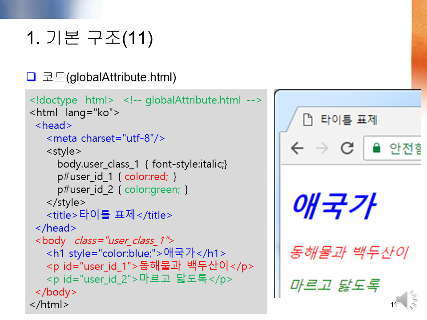
Task: Click the green '마르고 닳도록' browser text
Action: [334, 285]
